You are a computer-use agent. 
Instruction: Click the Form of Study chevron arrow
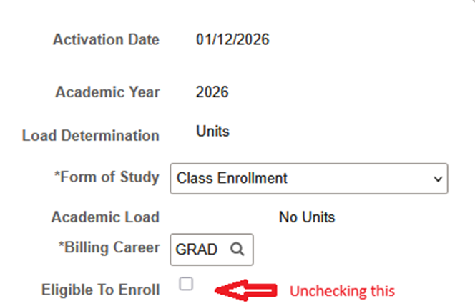438,179
